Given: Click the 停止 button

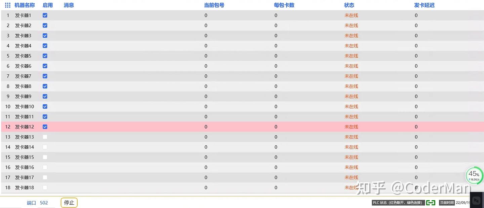Looking at the screenshot, I should [69, 203].
